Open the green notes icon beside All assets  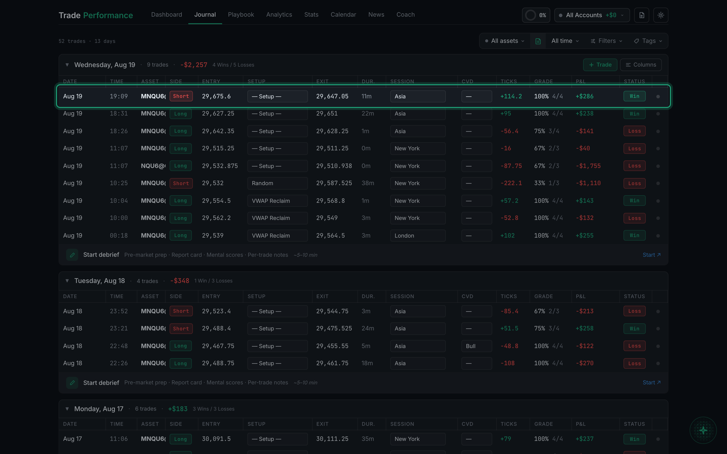(x=538, y=41)
